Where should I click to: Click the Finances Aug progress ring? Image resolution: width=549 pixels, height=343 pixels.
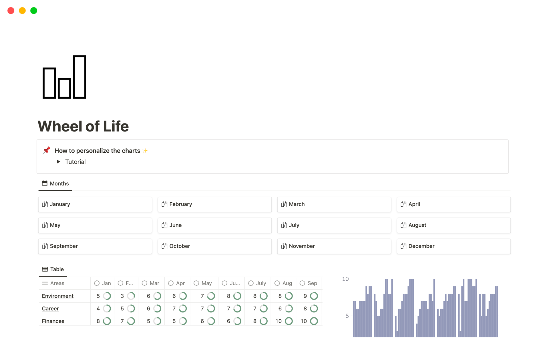289,321
